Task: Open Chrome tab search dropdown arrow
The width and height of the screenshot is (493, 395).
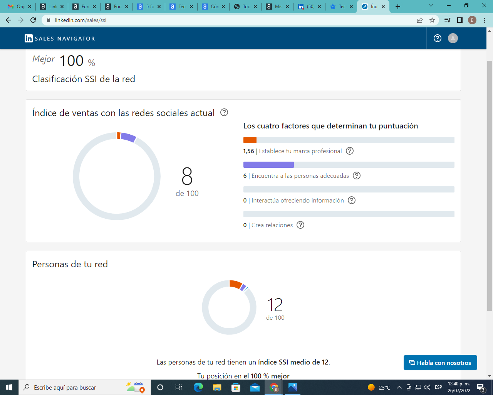Action: [431, 6]
